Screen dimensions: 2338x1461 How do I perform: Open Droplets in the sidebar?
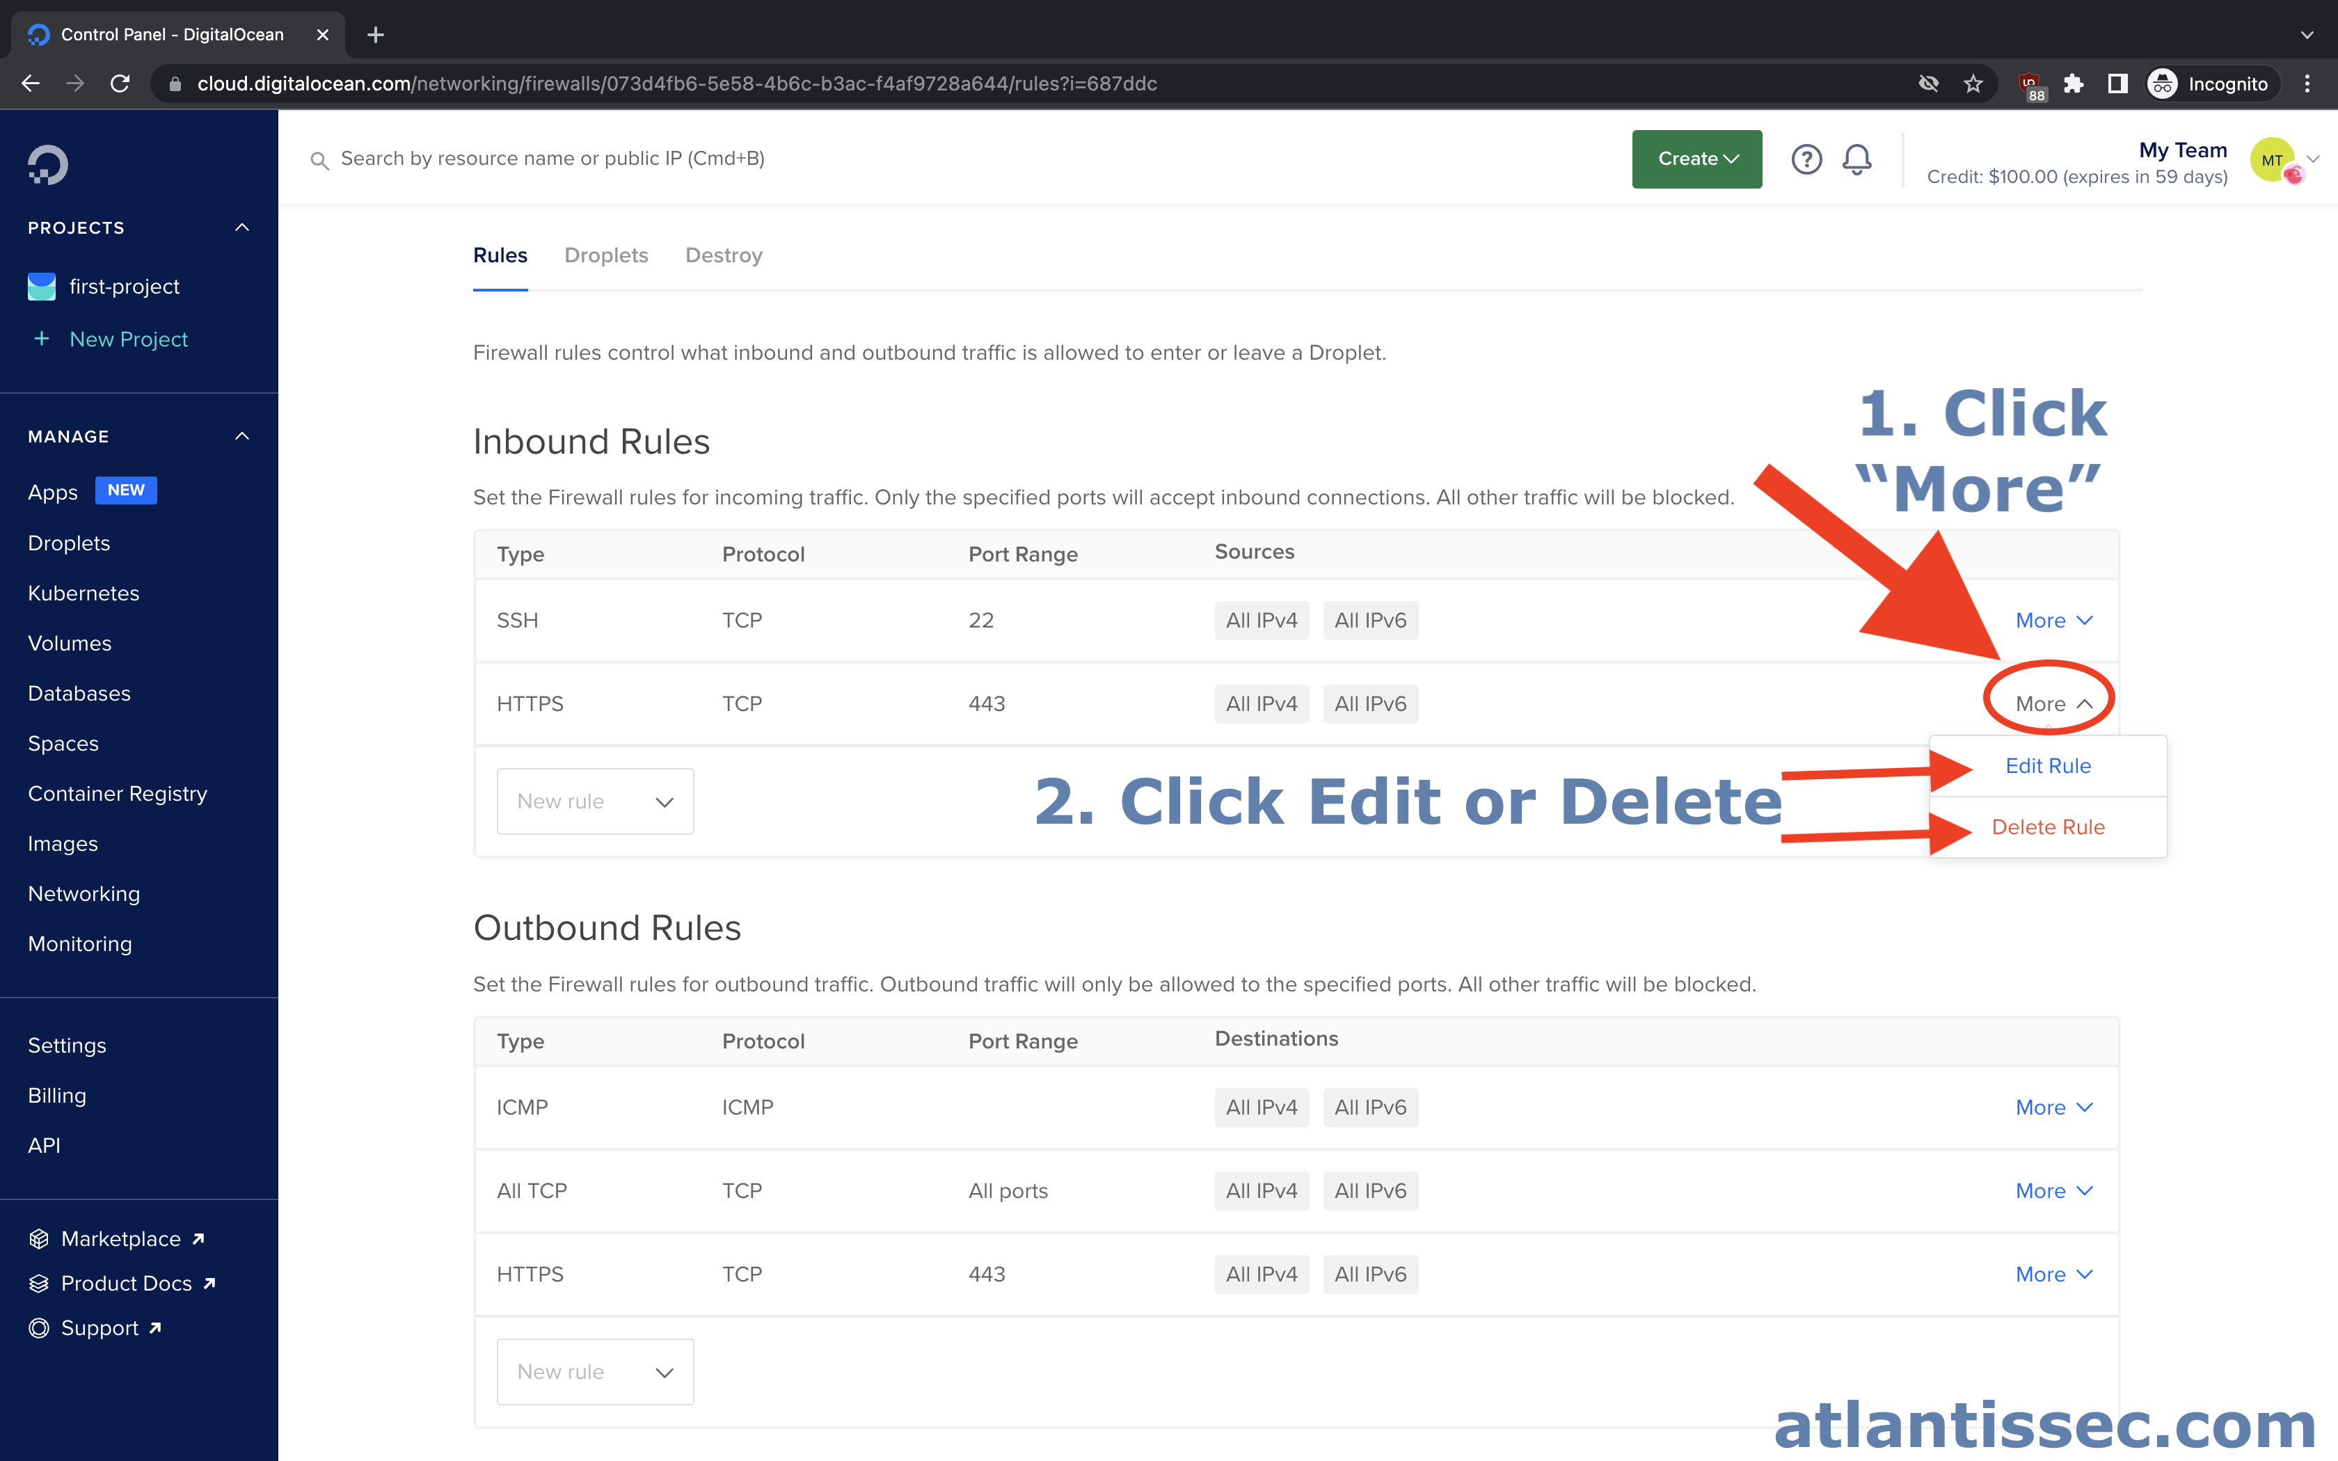point(69,543)
